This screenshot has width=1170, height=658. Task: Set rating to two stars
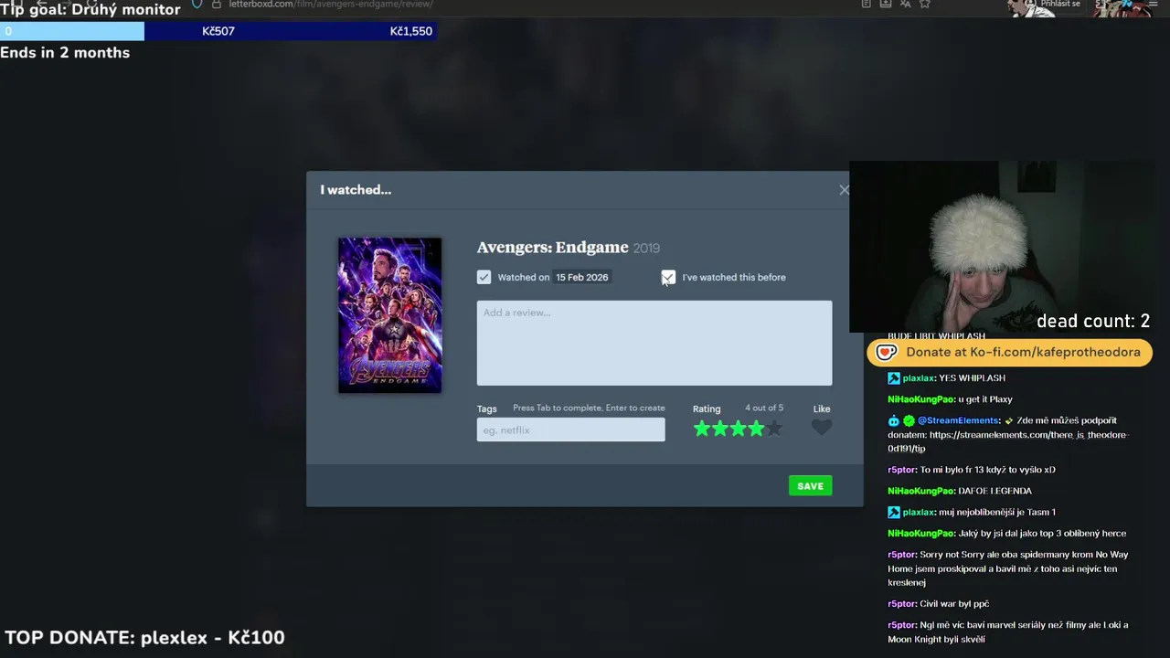pos(720,428)
